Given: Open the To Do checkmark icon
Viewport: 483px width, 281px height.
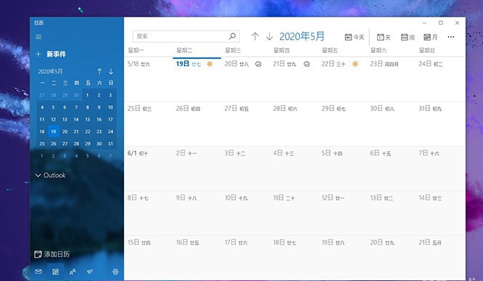Looking at the screenshot, I should pyautogui.click(x=90, y=272).
